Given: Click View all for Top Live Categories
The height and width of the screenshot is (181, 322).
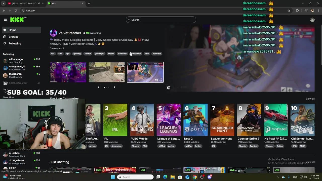Looking at the screenshot, I should point(310,99).
